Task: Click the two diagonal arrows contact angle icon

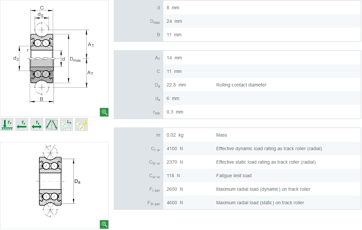Action: [x=52, y=124]
